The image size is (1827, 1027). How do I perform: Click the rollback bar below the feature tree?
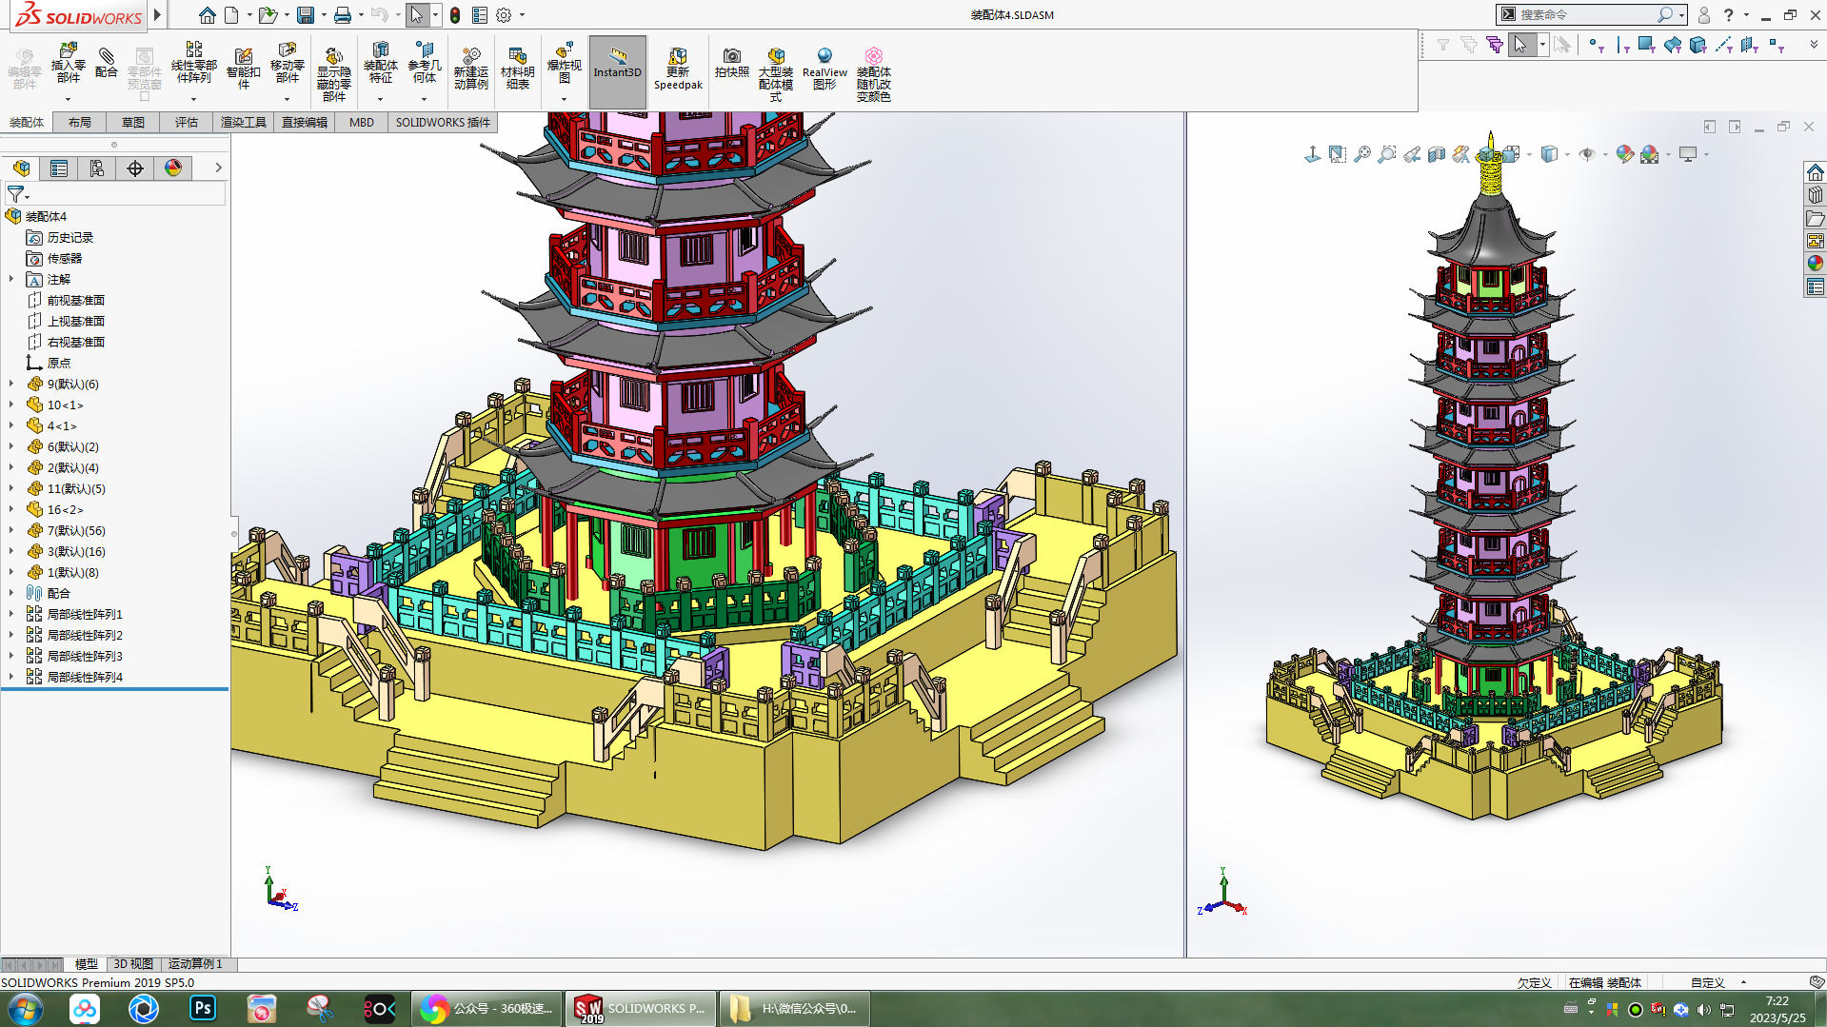tap(114, 688)
